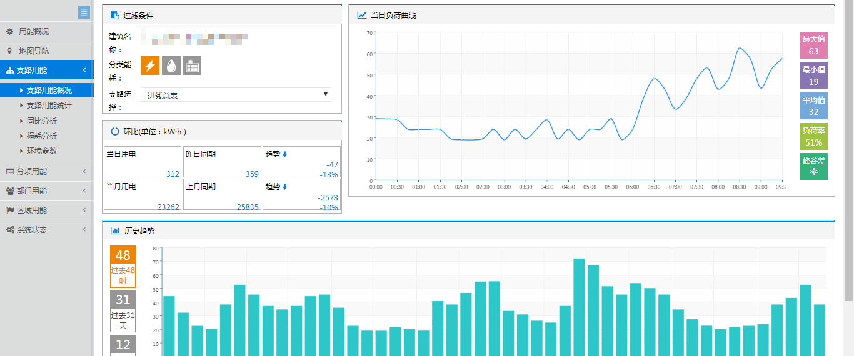Open the 地图导航 menu item

[x=47, y=51]
